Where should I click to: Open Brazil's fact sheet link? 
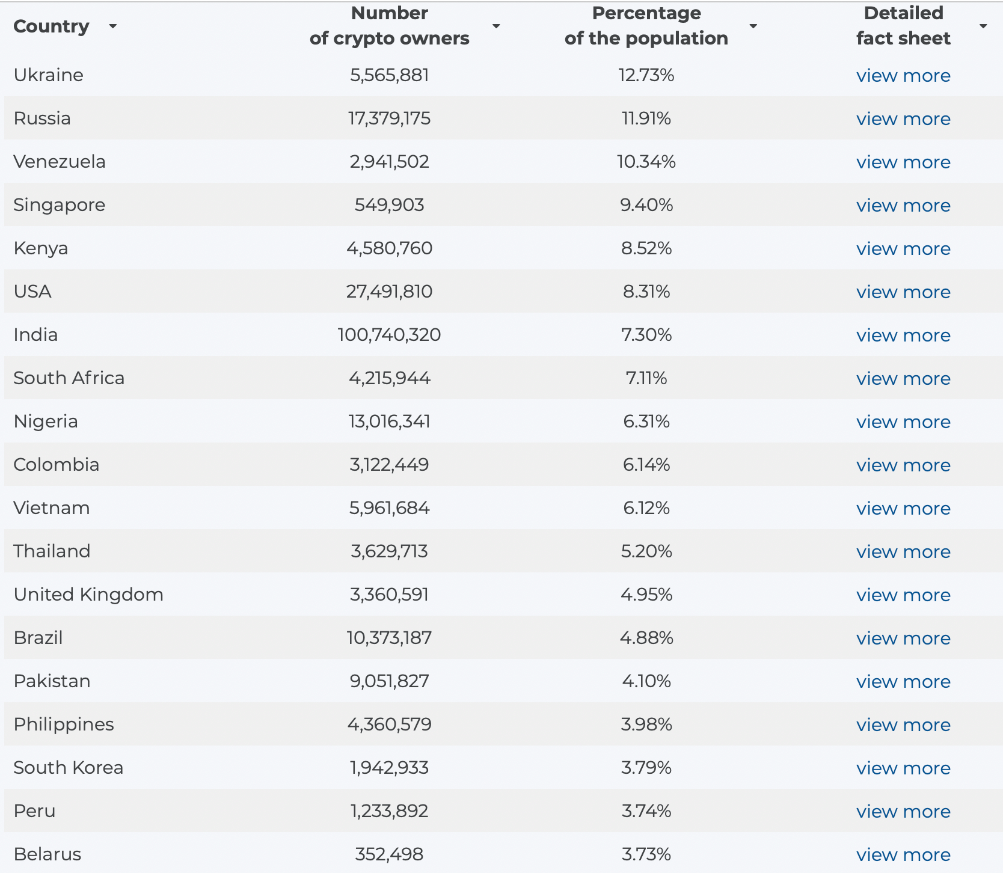[903, 639]
